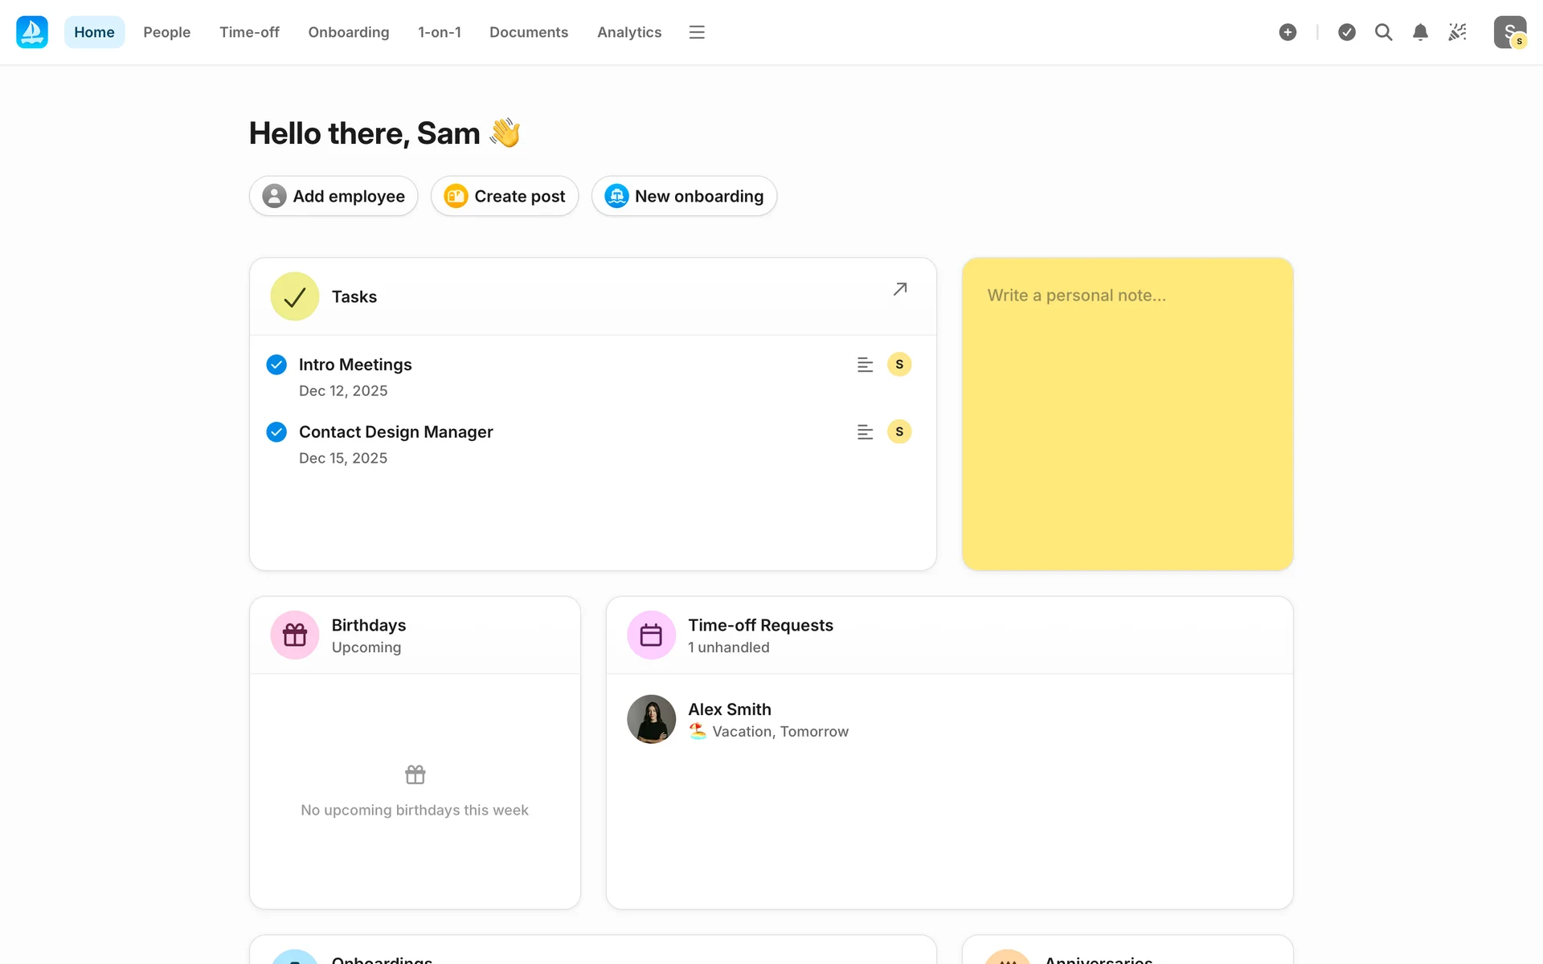
Task: Click the New onboarding button
Action: pyautogui.click(x=684, y=196)
